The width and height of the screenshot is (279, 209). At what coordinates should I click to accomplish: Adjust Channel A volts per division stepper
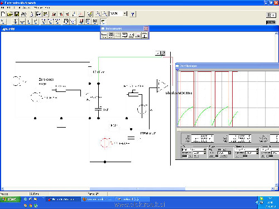(257, 149)
